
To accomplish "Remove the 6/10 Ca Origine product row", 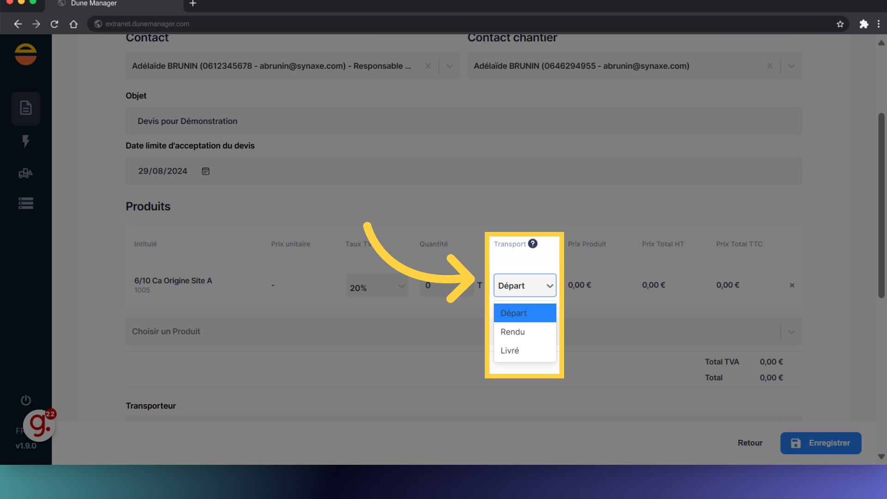I will point(792,286).
